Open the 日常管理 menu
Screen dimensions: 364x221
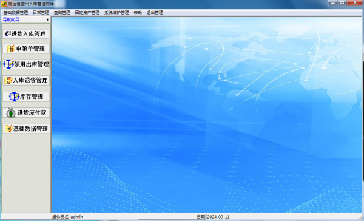pyautogui.click(x=41, y=13)
